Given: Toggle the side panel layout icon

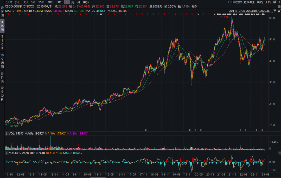Looking at the screenshot, I should 279,7.
